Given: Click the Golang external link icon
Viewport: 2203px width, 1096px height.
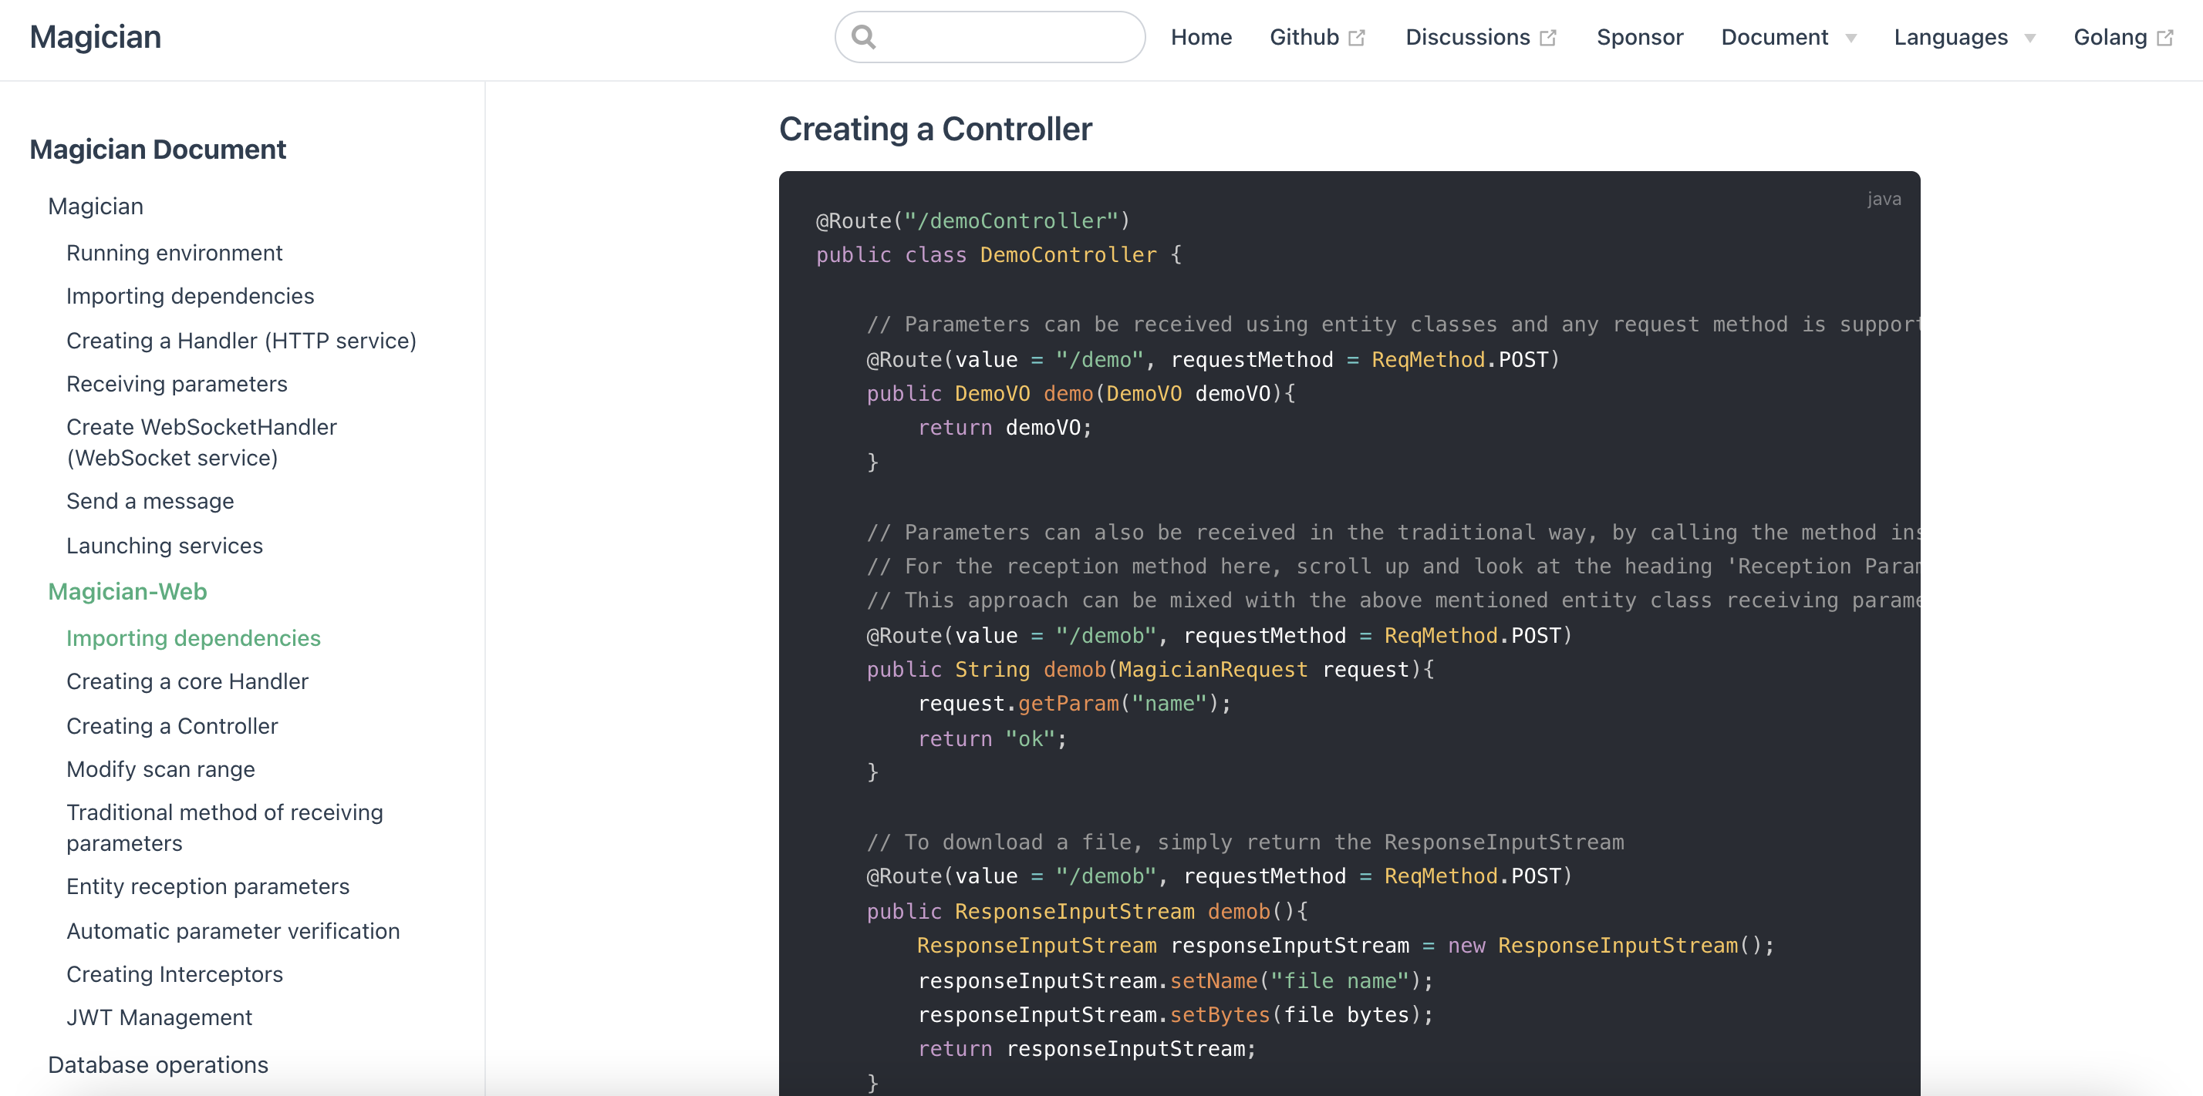Looking at the screenshot, I should 2165,38.
